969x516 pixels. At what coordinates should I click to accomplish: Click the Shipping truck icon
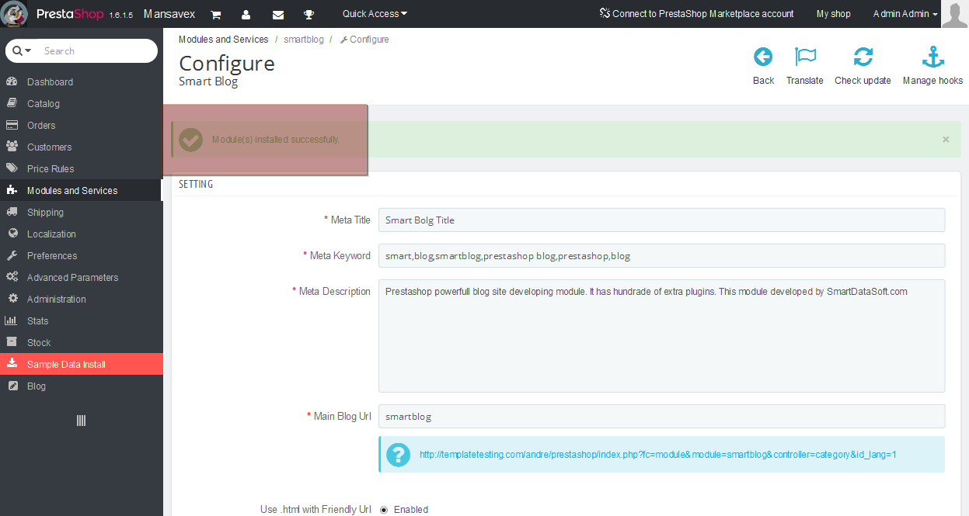pos(12,212)
